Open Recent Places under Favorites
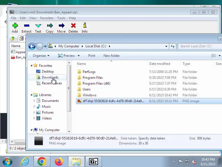The image size is (222, 167). pyautogui.click(x=52, y=83)
